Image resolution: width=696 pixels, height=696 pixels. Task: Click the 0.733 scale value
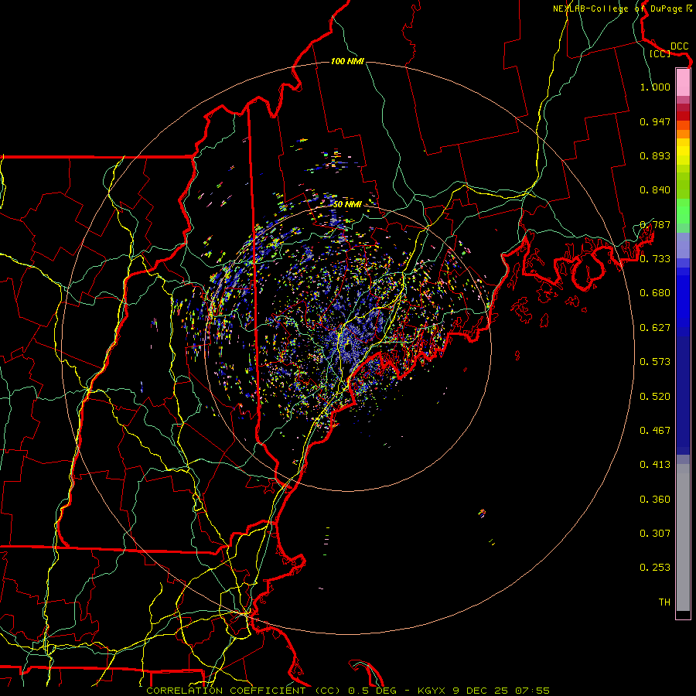coord(655,259)
